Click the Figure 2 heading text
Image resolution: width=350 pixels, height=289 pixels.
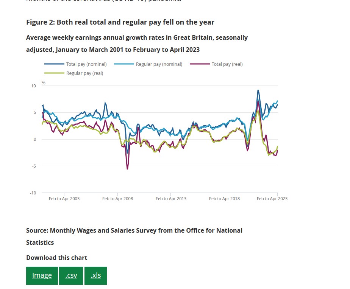(120, 22)
